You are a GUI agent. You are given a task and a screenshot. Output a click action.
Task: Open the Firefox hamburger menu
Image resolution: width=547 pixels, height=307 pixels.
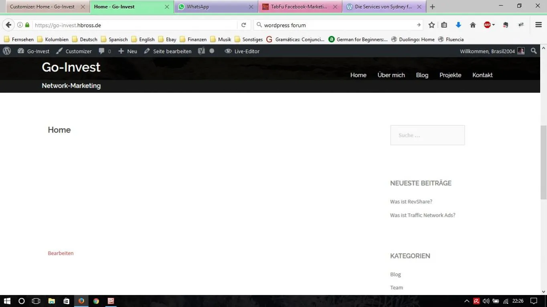[x=539, y=25]
